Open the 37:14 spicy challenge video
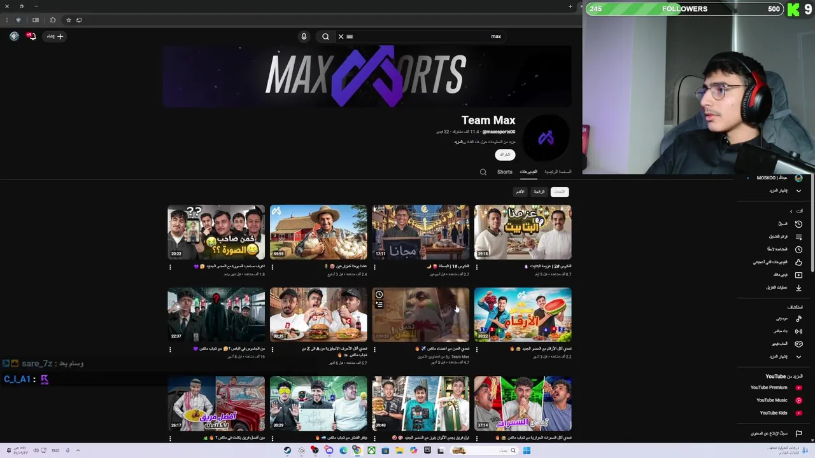The height and width of the screenshot is (458, 815). [x=523, y=404]
